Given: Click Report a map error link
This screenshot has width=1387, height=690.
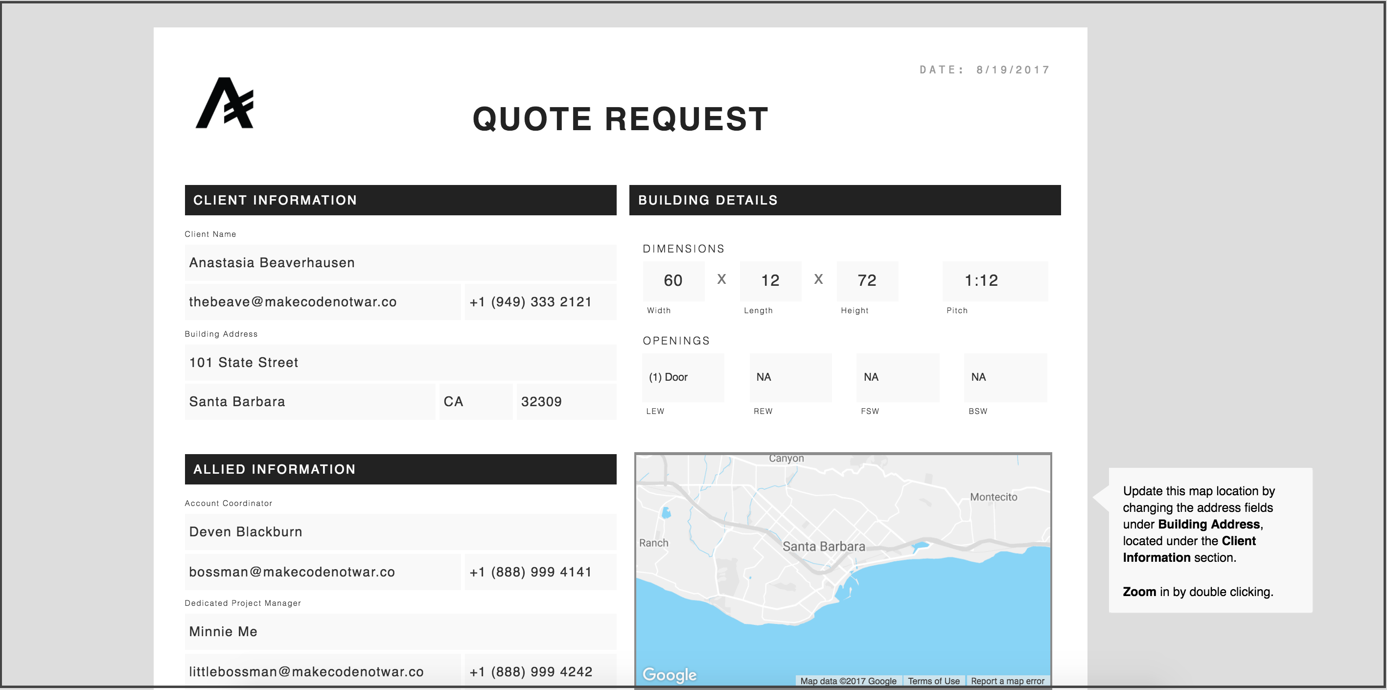Looking at the screenshot, I should click(x=1007, y=681).
